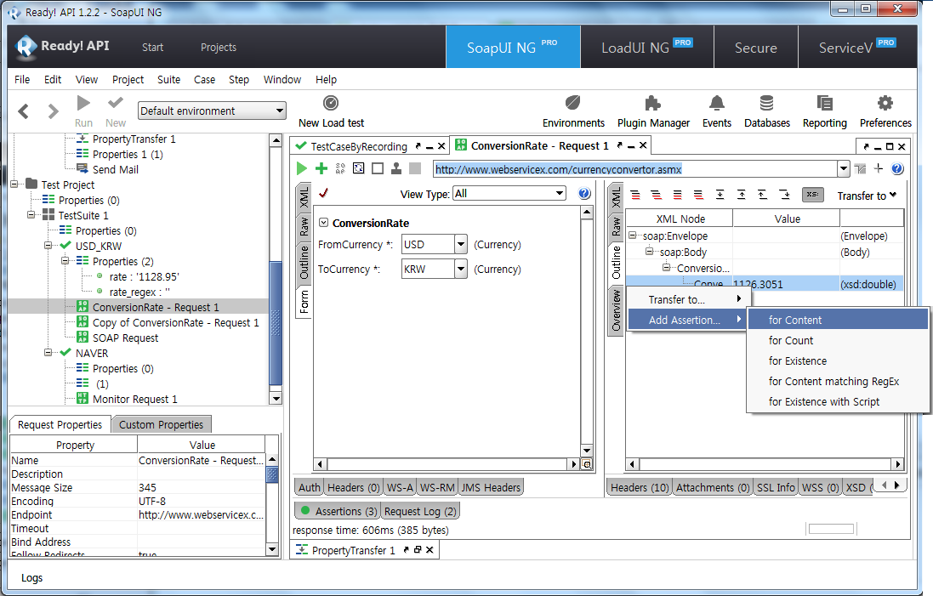
Task: Collapse the ConversionRate form section
Action: point(324,224)
